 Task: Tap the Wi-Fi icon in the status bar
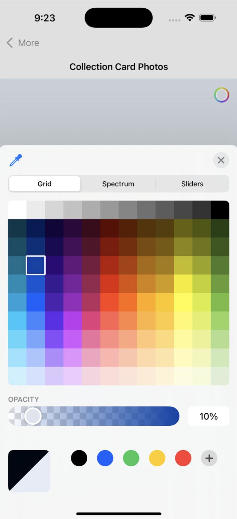(x=190, y=18)
